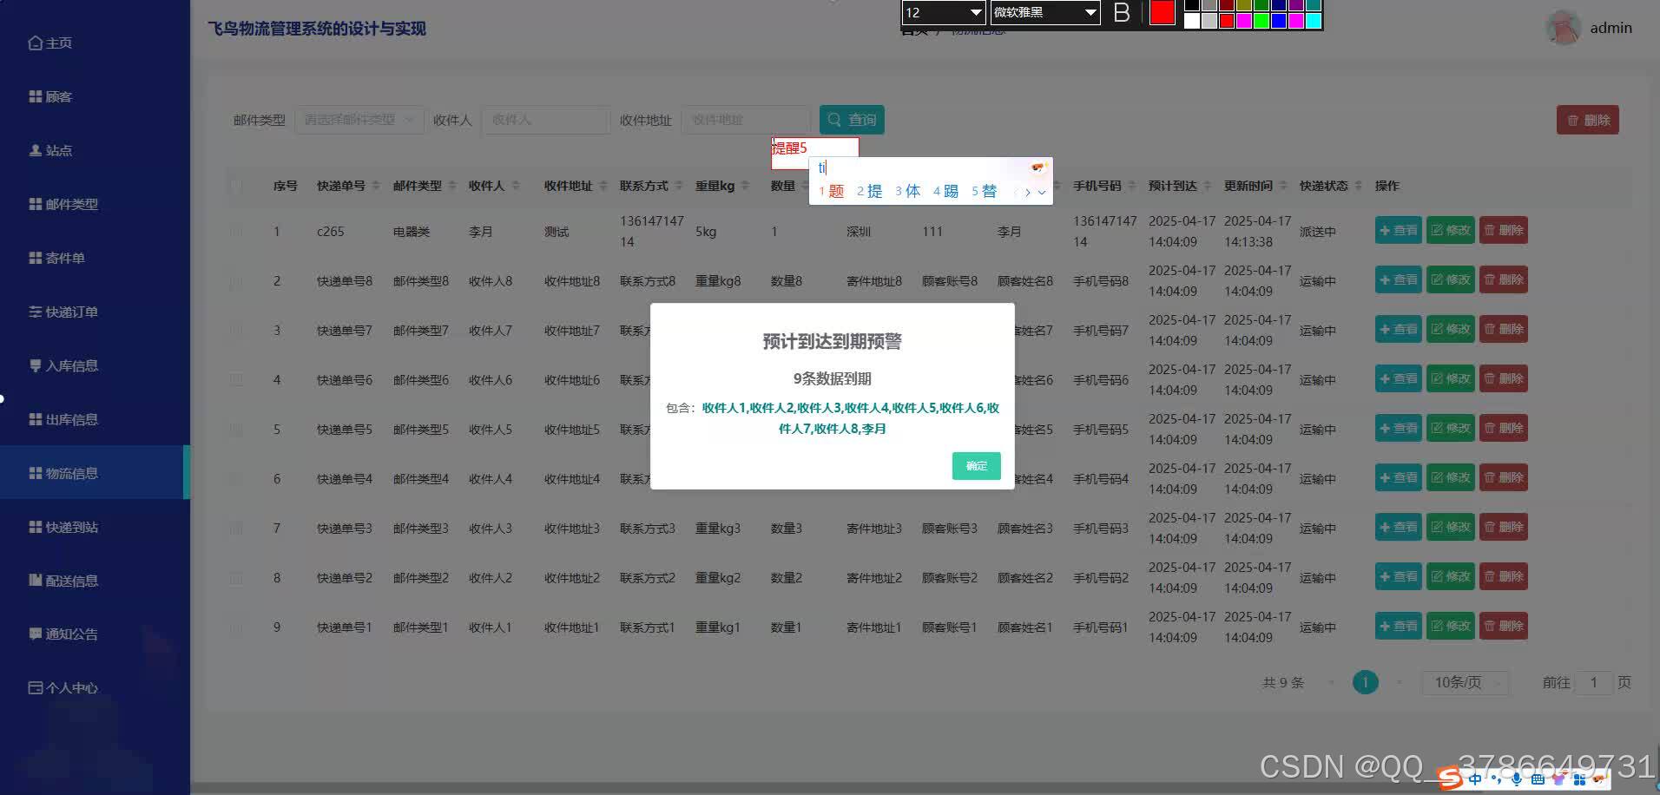This screenshot has width=1660, height=795.
Task: Pick the white color swatch
Action: click(1192, 21)
